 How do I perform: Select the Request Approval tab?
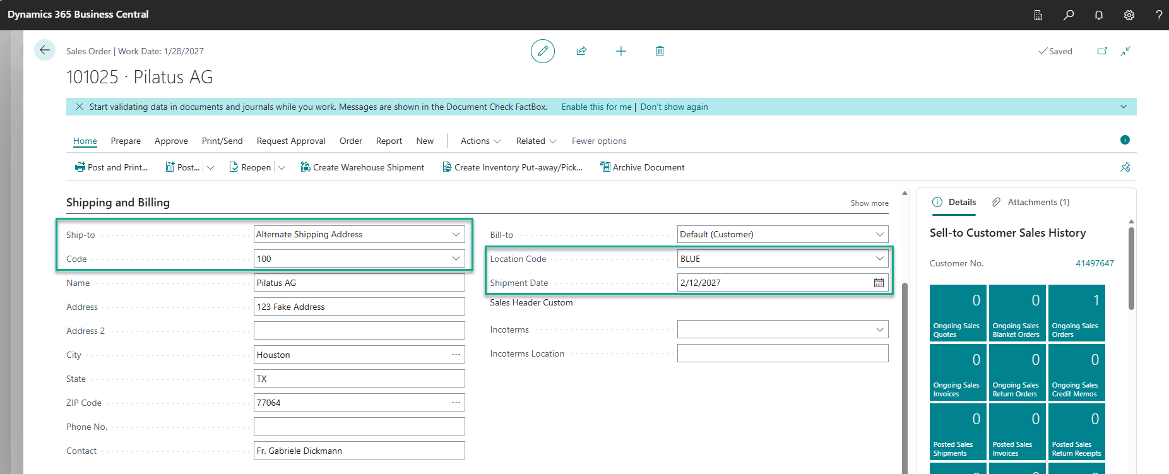click(291, 141)
